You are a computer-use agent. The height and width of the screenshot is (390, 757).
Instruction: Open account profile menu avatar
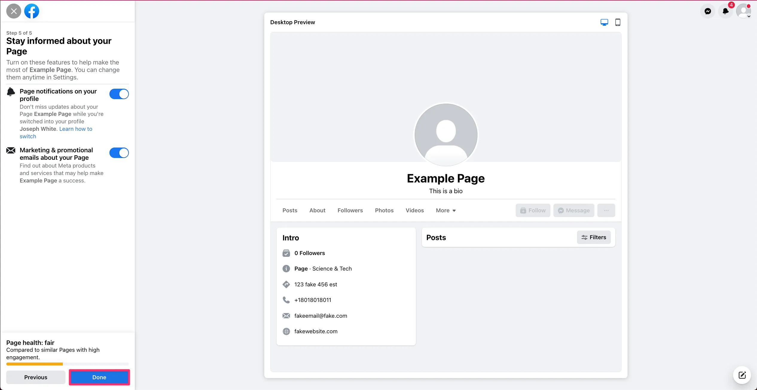click(x=744, y=11)
